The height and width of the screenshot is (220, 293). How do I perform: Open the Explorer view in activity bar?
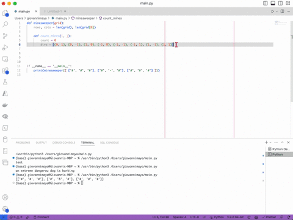[x=5, y=13]
